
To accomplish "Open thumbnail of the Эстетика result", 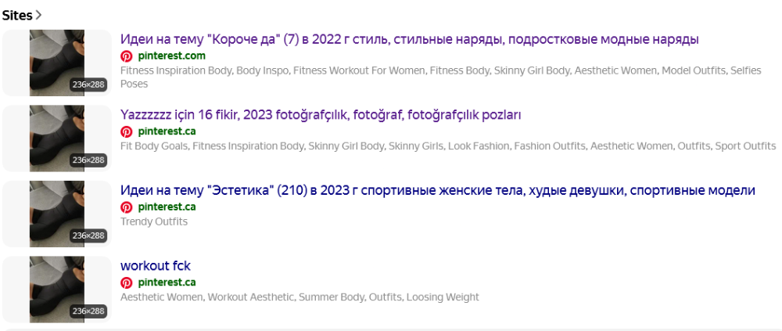I will pos(57,214).
